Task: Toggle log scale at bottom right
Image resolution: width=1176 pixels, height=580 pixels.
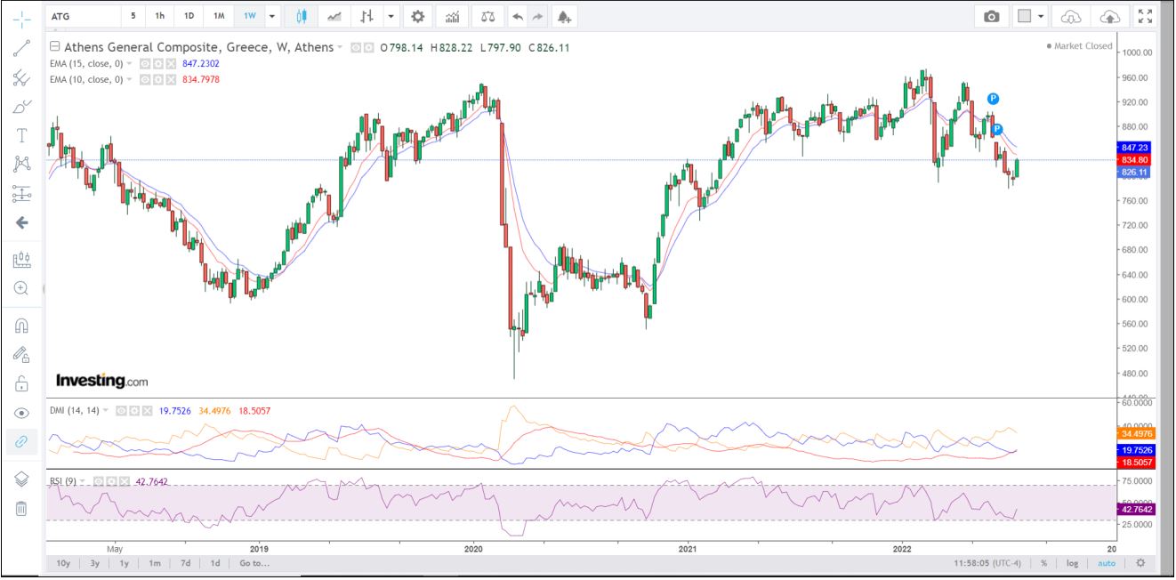Action: click(x=1073, y=563)
